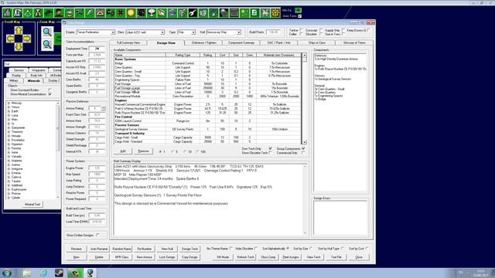Toggle the Auto Turns checkbox
Viewport: 495px width, 278px height.
coord(299,16)
